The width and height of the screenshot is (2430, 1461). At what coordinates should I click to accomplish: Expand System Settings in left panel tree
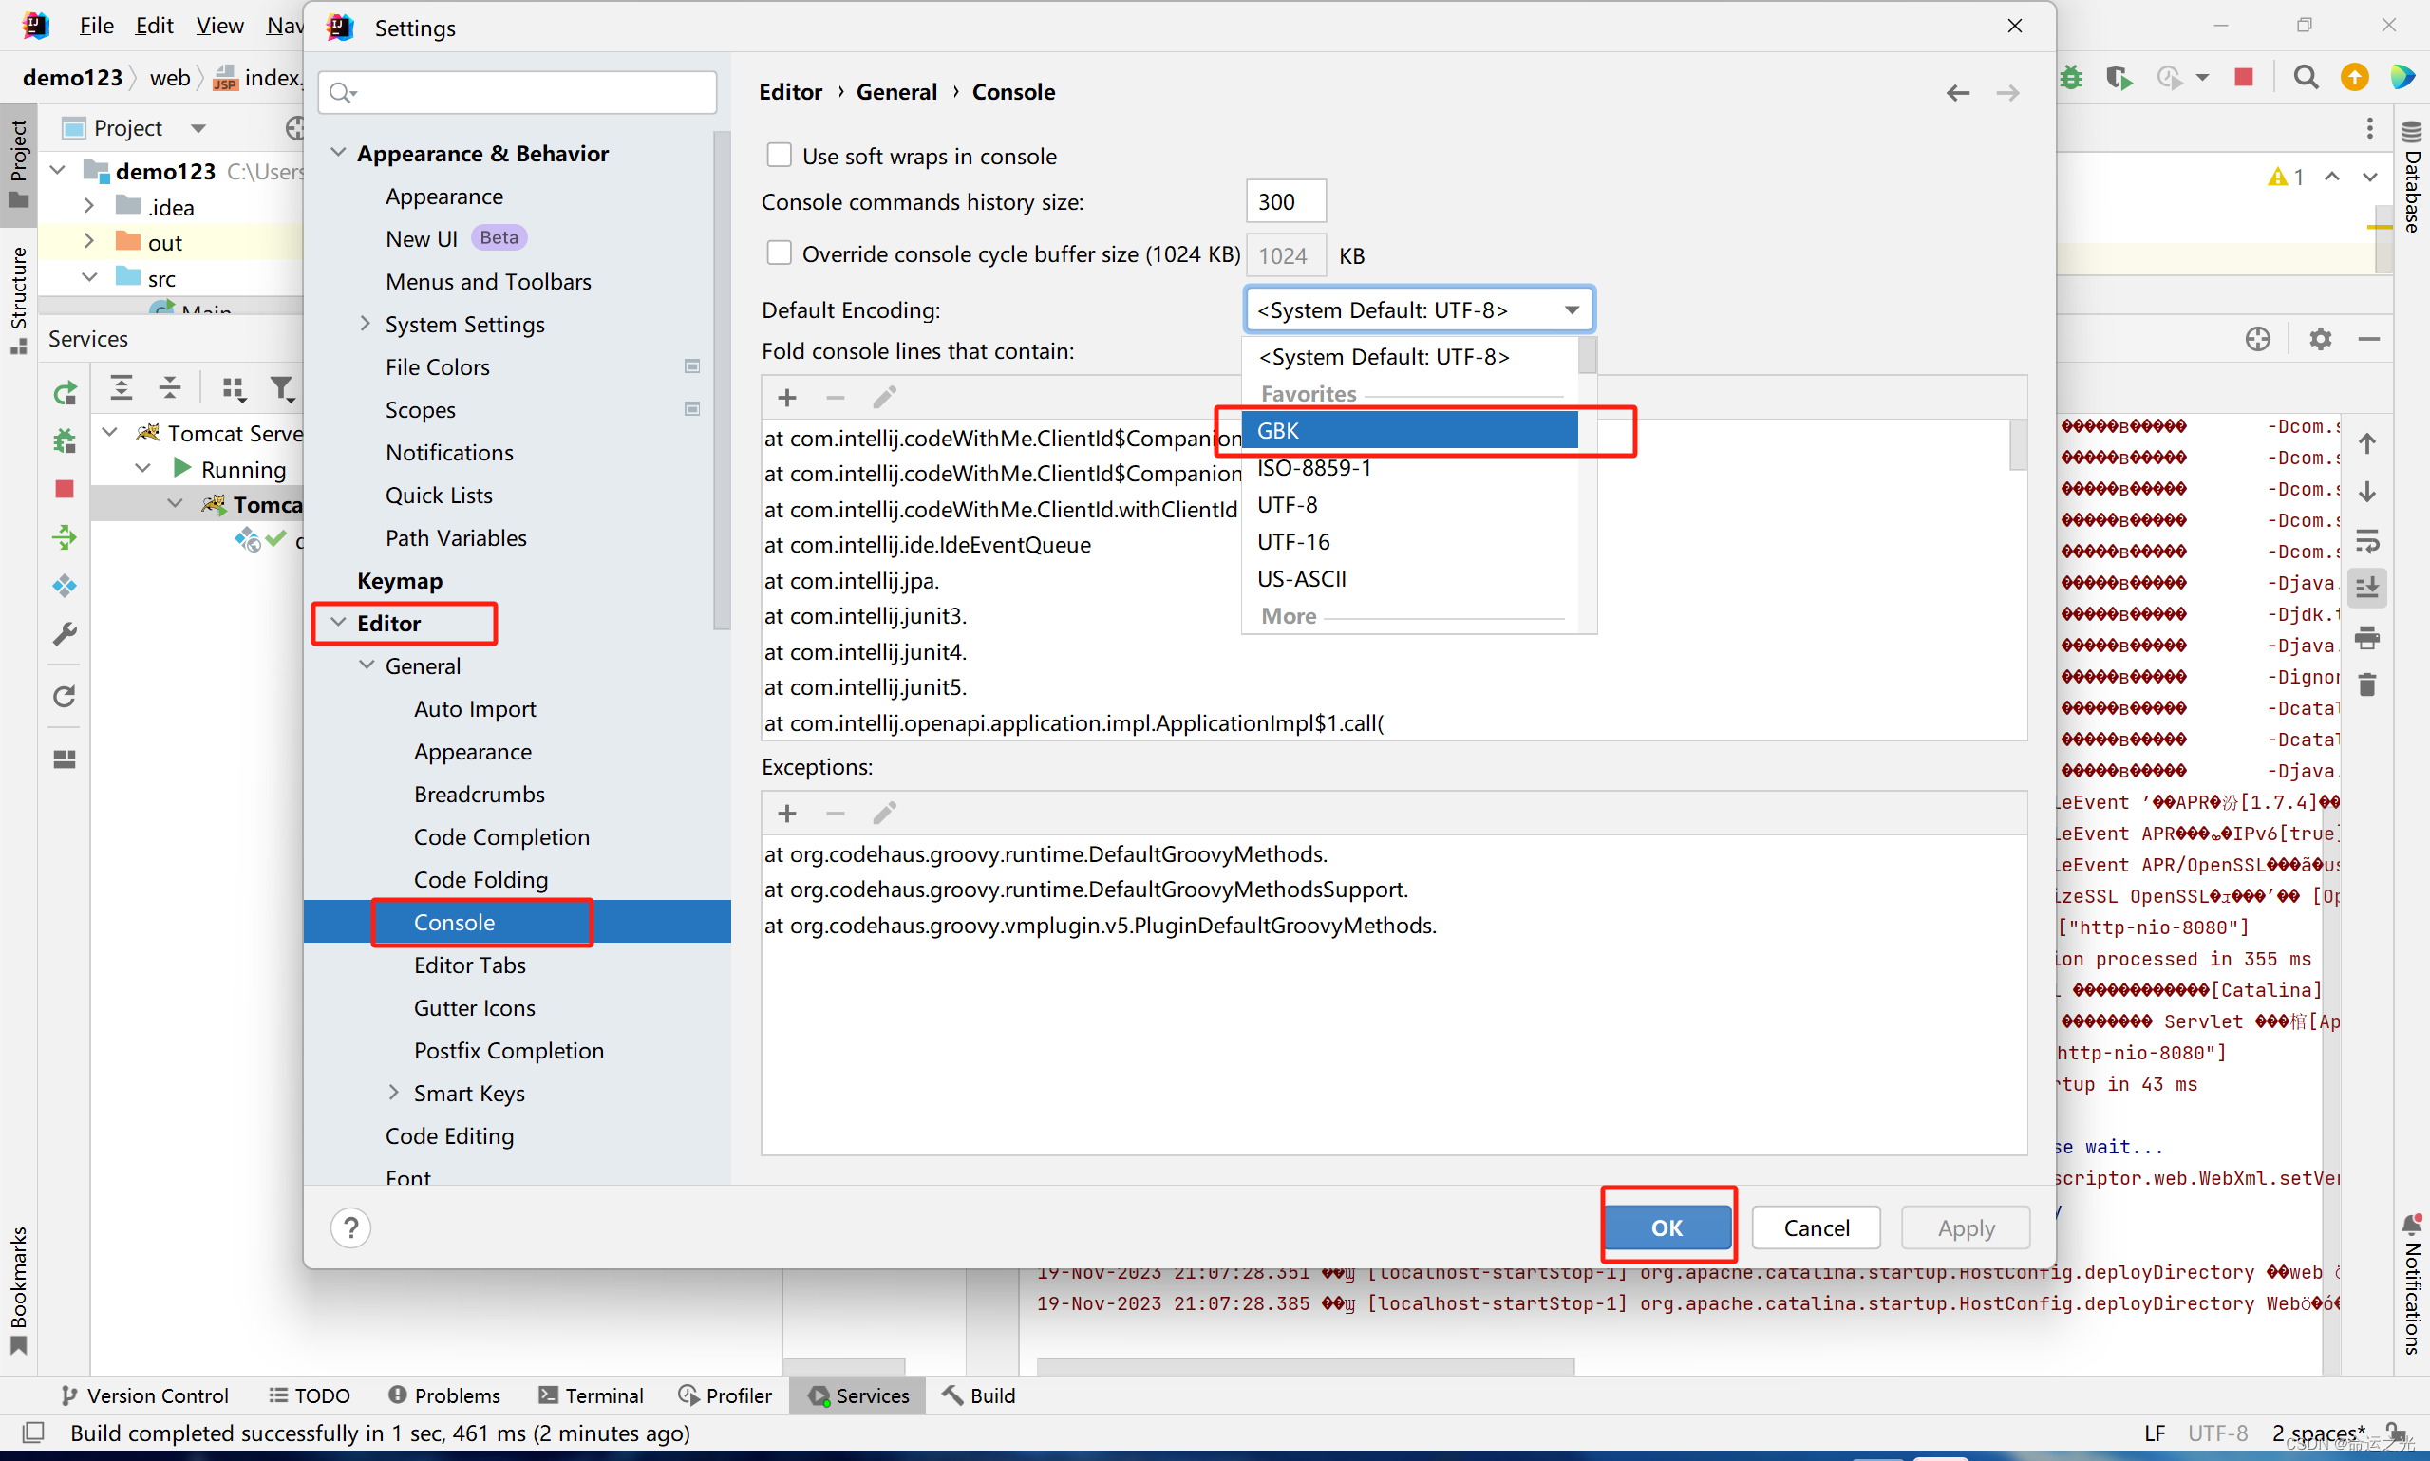pos(365,323)
